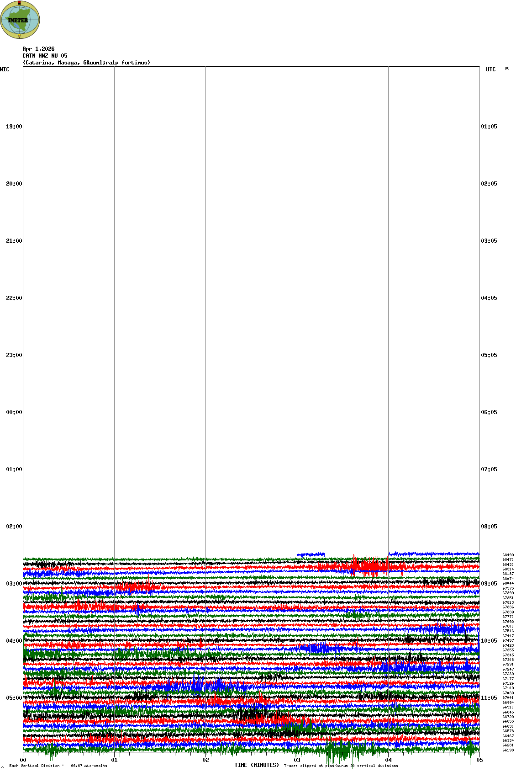Click the DC offset value 66198

point(508,750)
